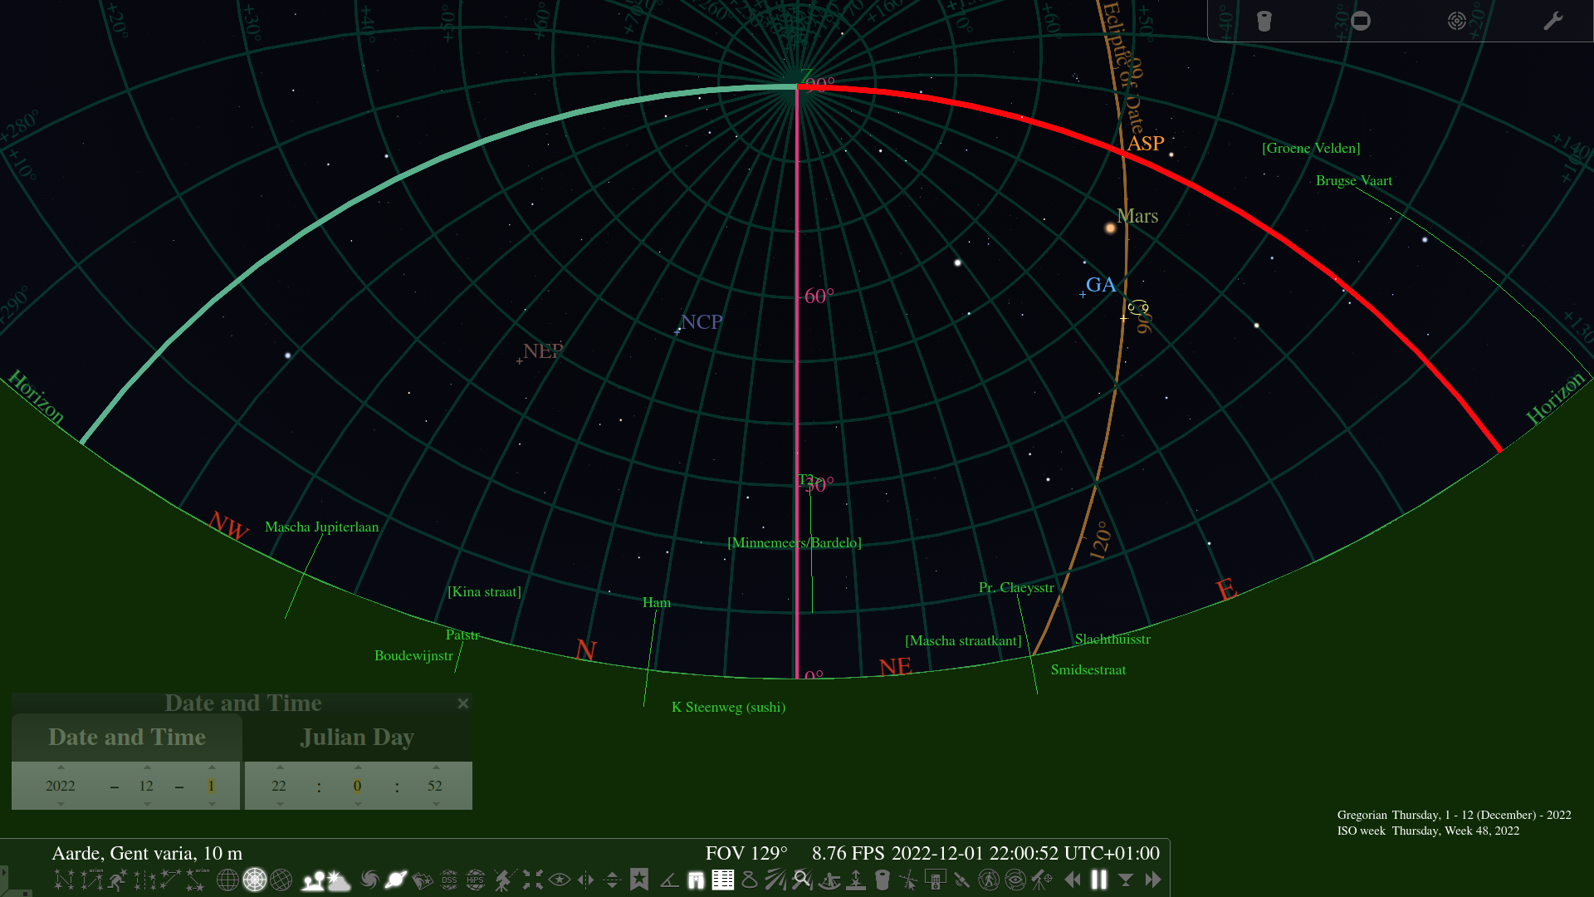Decrease the hour using the down arrow
The height and width of the screenshot is (897, 1594).
click(278, 804)
